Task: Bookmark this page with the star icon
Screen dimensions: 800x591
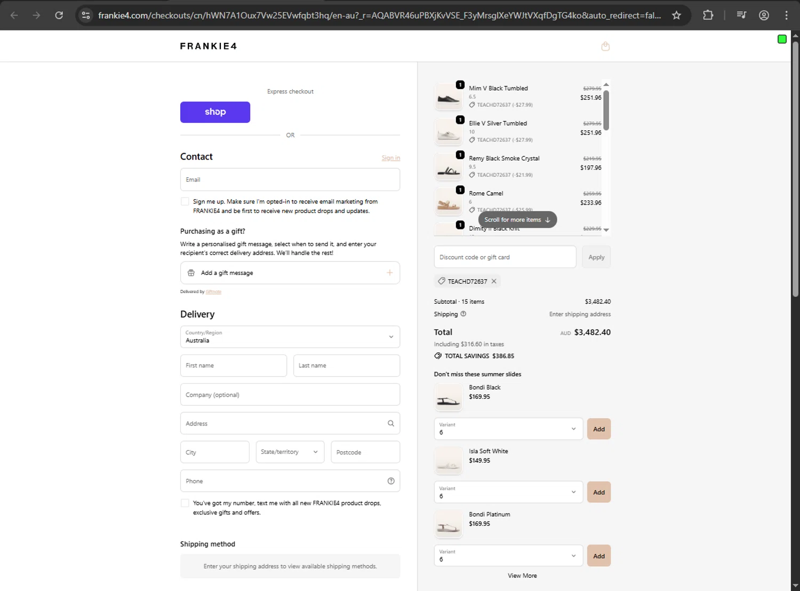Action: click(x=676, y=15)
